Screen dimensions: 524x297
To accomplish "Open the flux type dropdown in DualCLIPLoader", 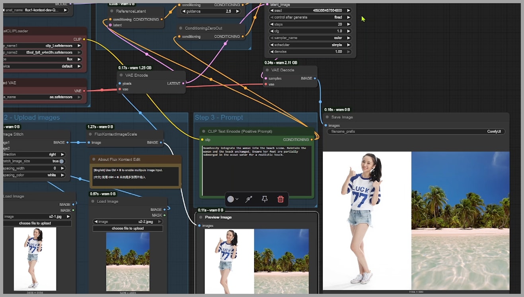I will 43,59.
